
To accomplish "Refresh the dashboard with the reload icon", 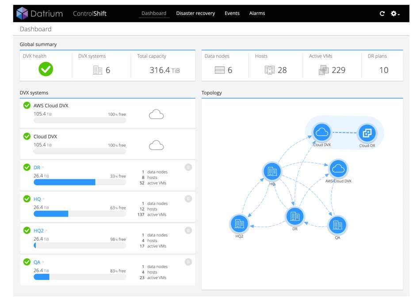I will pos(382,13).
